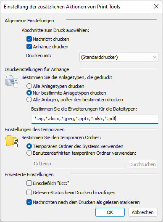
Task: Click the Durchsuchen browse button
Action: coord(143,164)
